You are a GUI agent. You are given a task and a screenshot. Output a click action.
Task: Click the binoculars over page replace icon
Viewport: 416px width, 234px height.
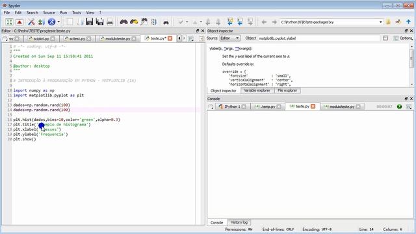144,22
